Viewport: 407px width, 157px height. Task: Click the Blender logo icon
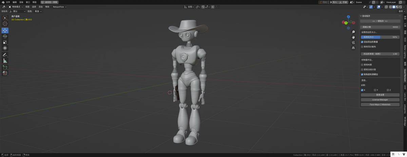click(3, 2)
